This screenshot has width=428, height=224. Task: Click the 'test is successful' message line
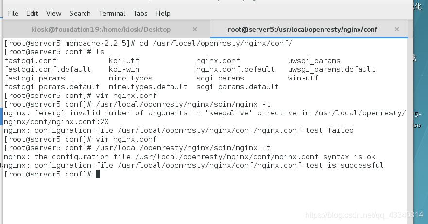tap(193, 165)
